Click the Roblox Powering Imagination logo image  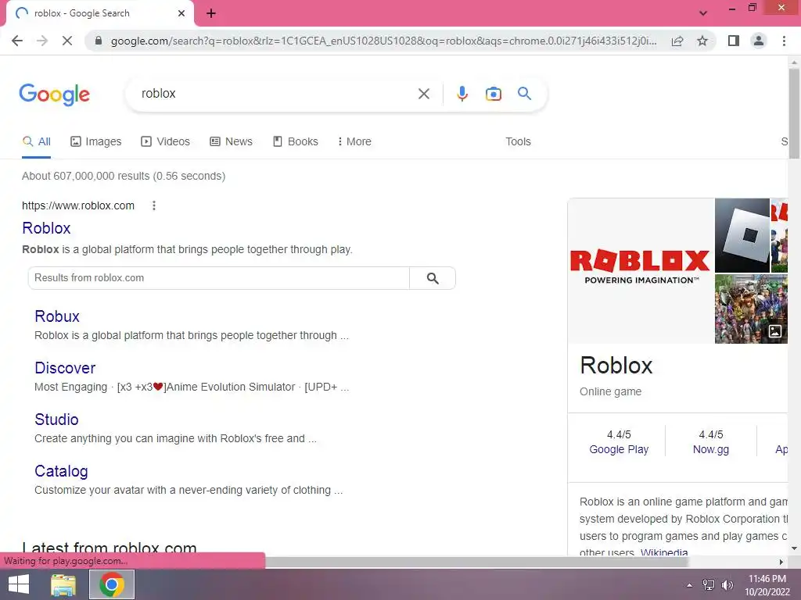click(641, 270)
